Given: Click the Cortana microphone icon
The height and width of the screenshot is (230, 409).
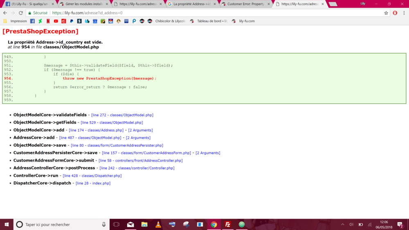Looking at the screenshot, I should pos(104,225).
